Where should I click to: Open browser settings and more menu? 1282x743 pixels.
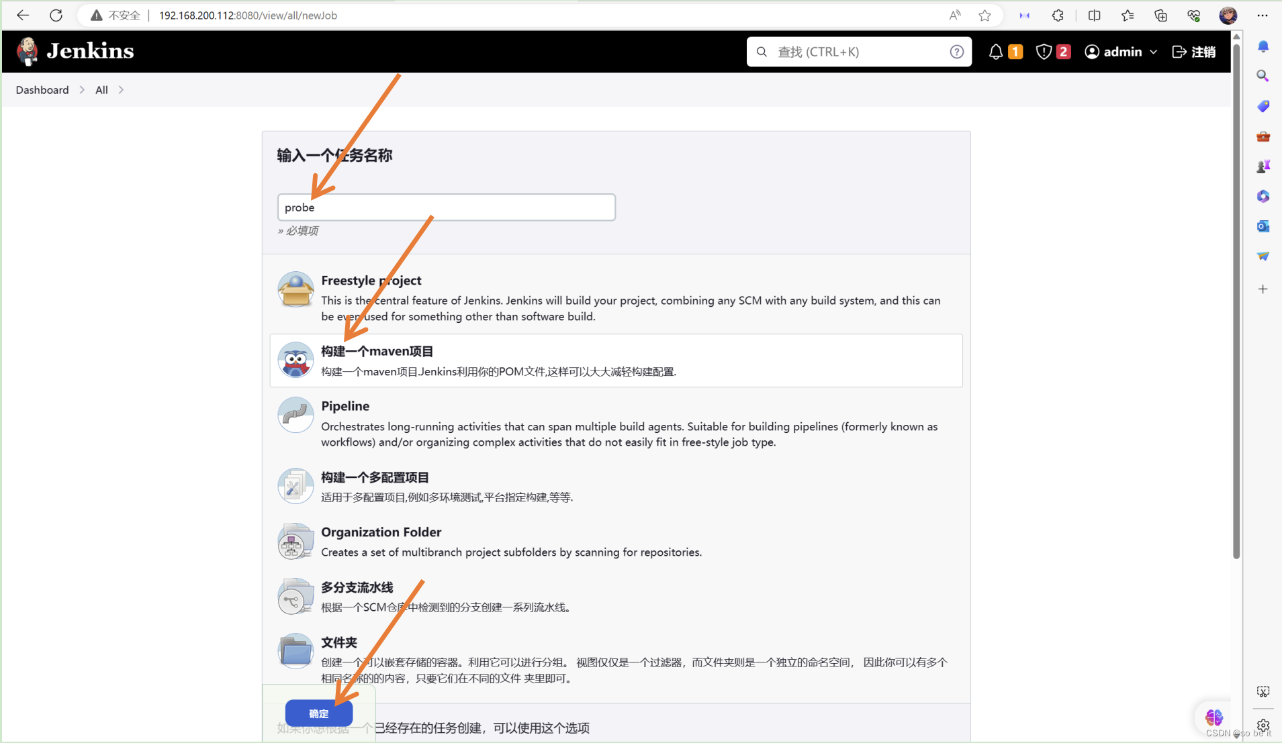[x=1263, y=15]
